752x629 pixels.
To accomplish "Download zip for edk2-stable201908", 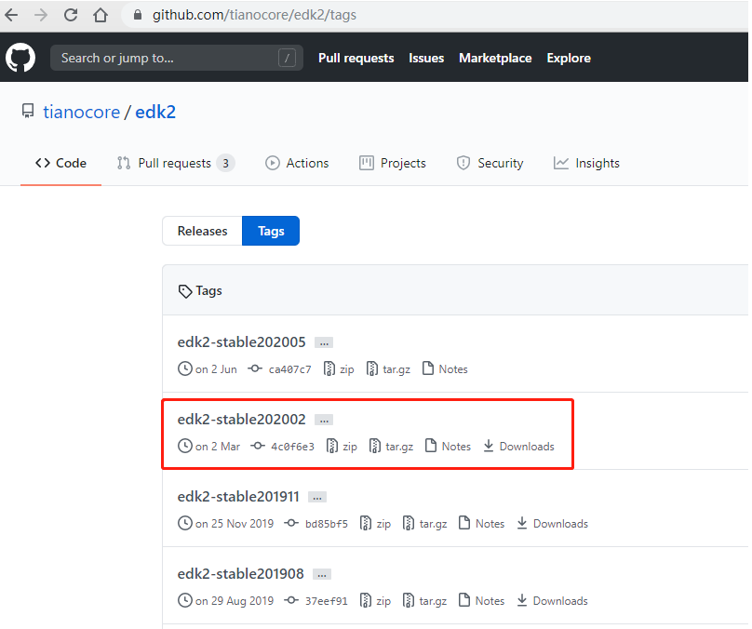I will pos(375,601).
